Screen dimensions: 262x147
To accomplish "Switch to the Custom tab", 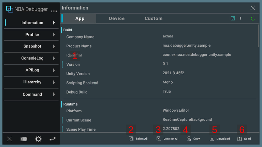I will [x=154, y=18].
